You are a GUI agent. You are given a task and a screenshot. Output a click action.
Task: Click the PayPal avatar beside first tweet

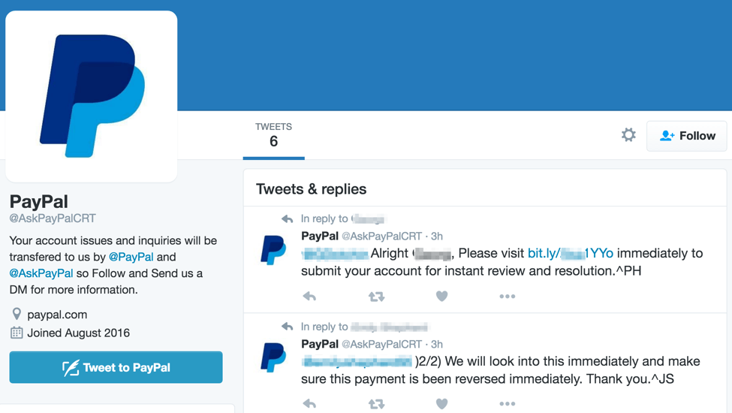[273, 249]
